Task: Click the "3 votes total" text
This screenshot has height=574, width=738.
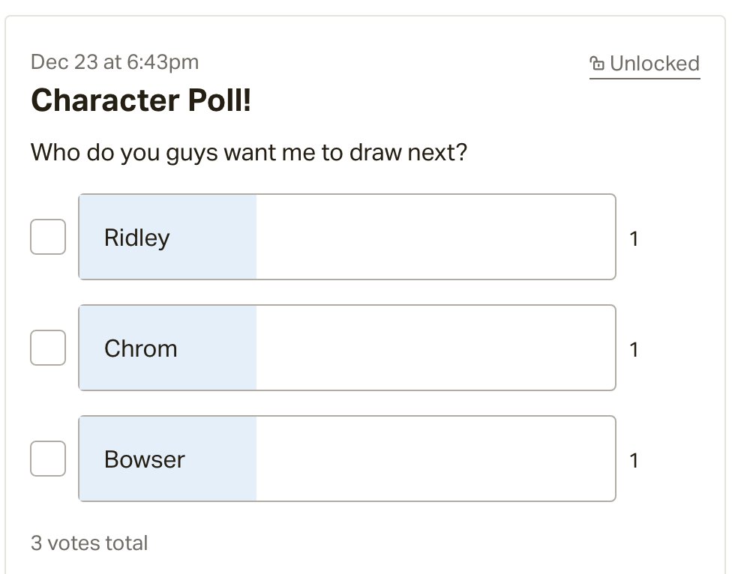Action: pos(89,543)
